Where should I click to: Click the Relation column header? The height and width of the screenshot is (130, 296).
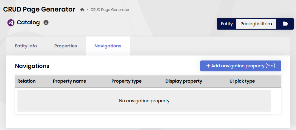pos(27,81)
